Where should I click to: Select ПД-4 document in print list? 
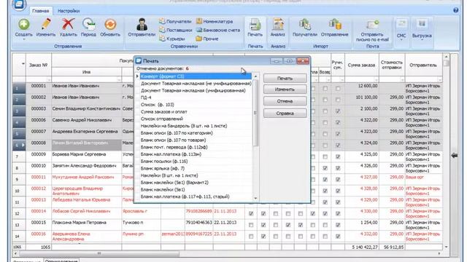point(196,98)
